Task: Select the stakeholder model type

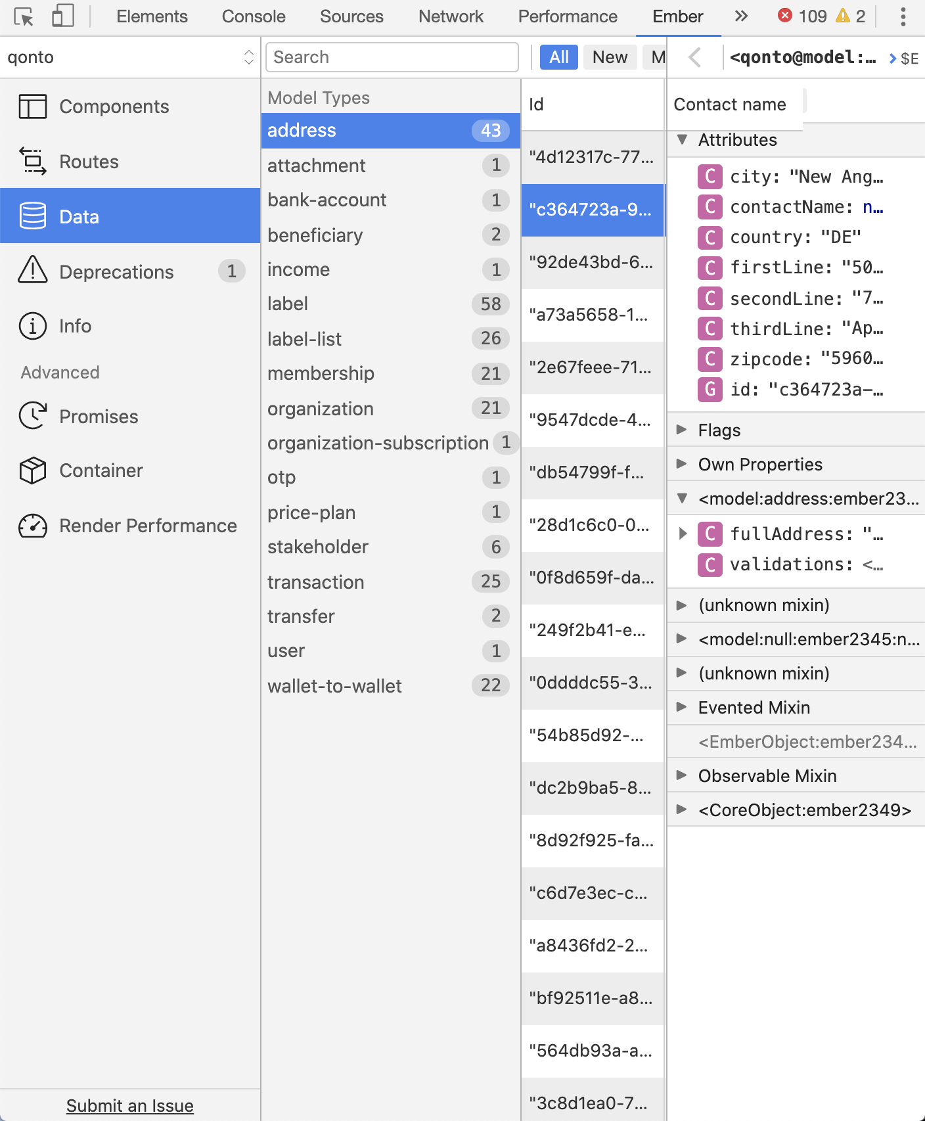Action: 390,547
